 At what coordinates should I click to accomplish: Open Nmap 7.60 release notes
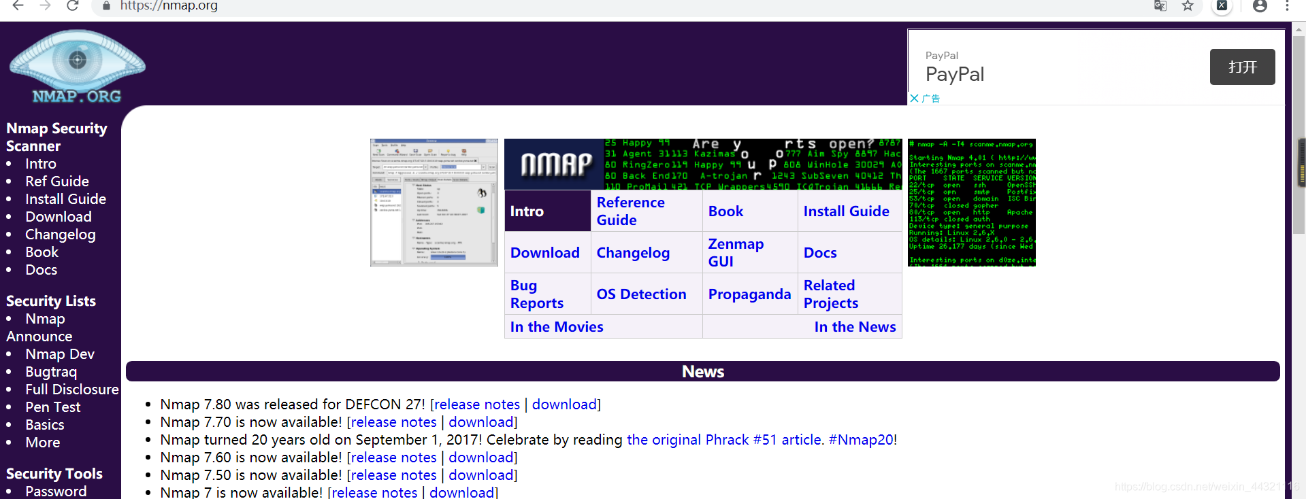pyautogui.click(x=393, y=458)
